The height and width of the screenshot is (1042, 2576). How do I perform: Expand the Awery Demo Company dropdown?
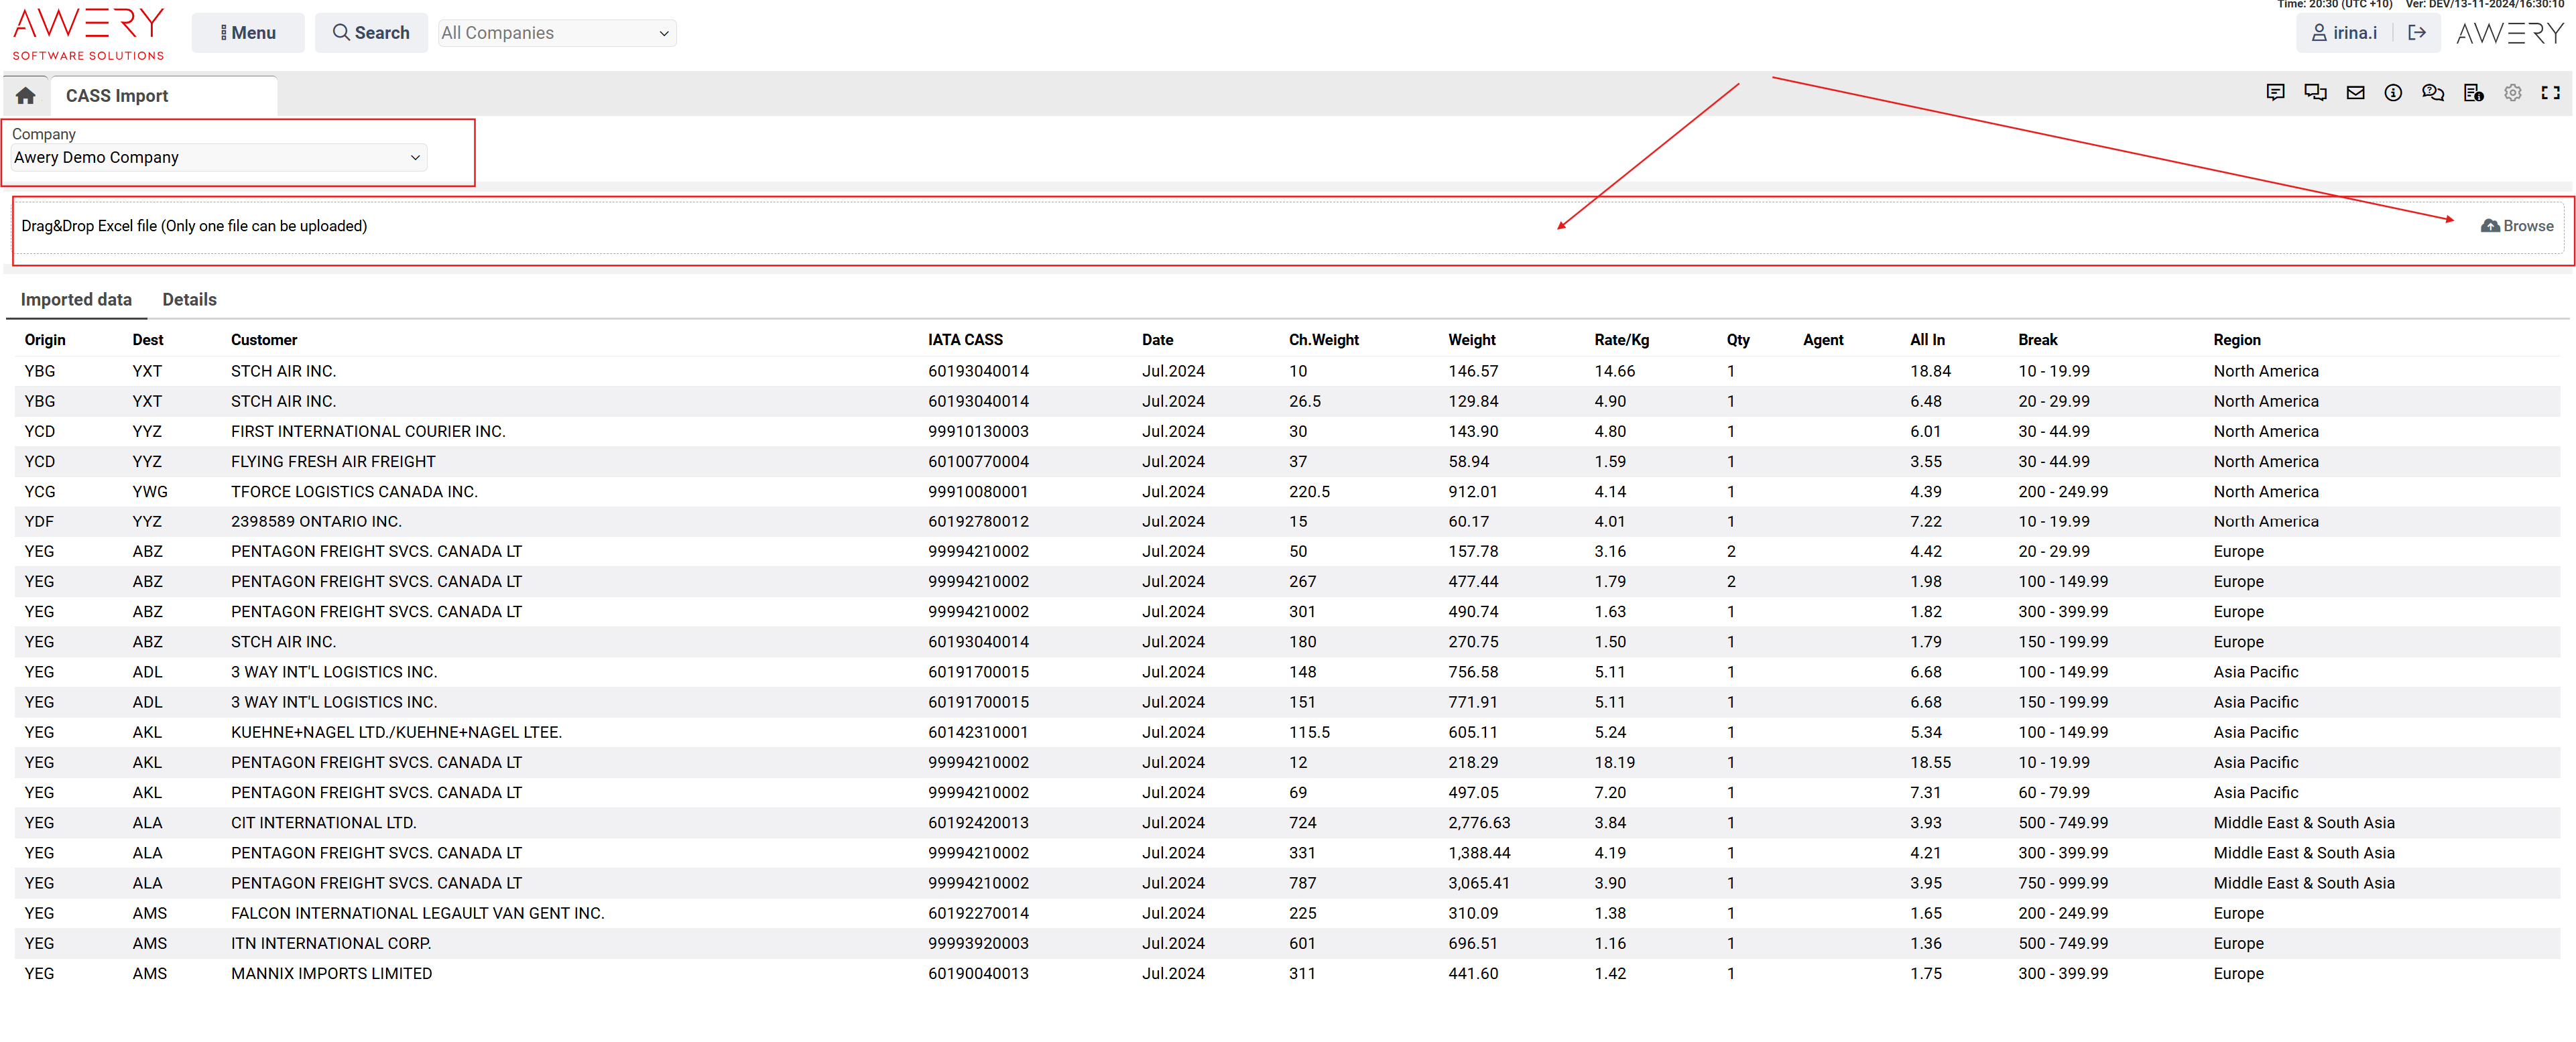point(219,157)
